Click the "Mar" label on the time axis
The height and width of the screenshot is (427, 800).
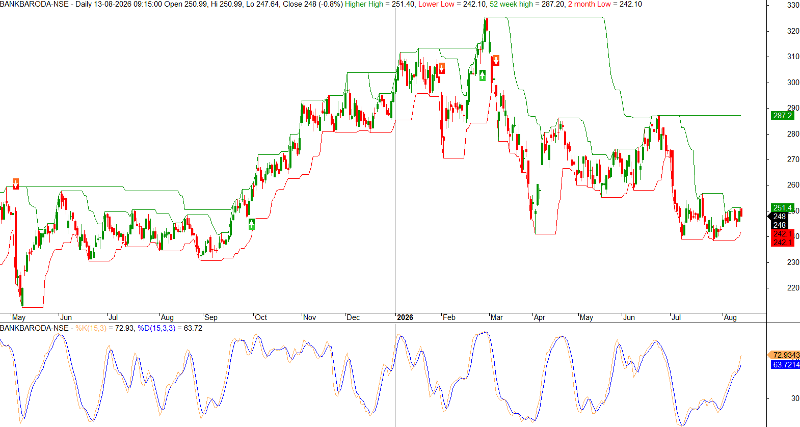(x=497, y=317)
